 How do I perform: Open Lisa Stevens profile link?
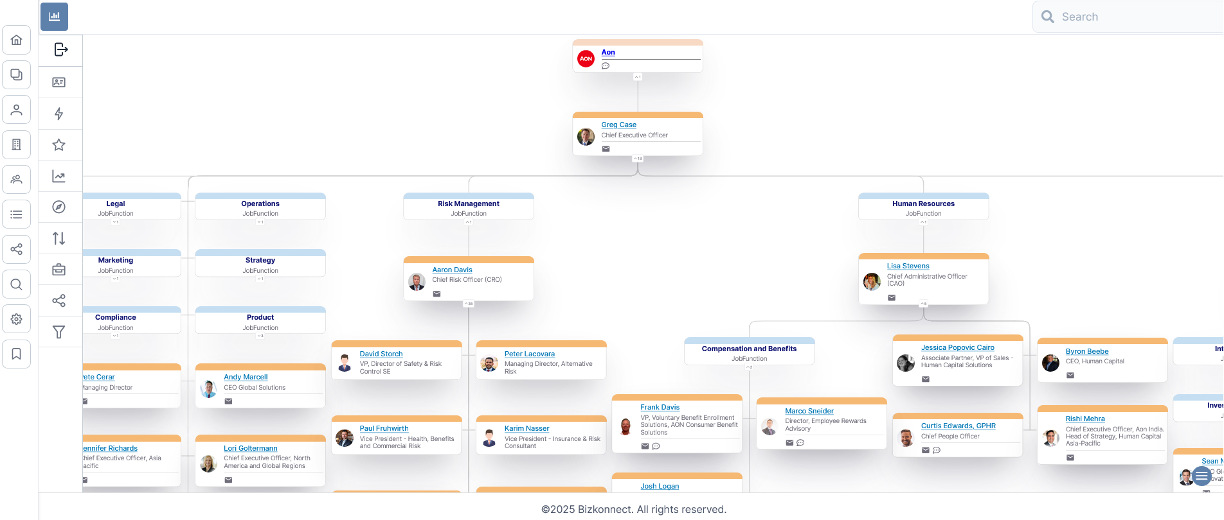[908, 266]
